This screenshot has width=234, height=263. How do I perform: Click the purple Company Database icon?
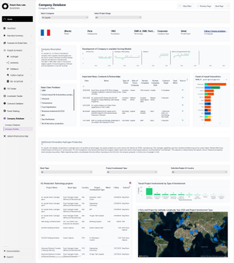[x=5, y=118]
